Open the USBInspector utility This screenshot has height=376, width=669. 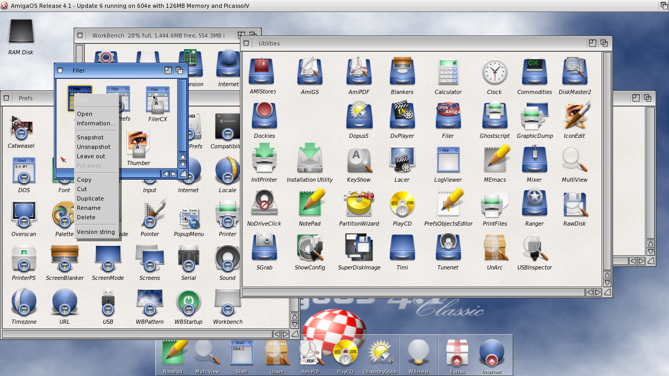(535, 248)
